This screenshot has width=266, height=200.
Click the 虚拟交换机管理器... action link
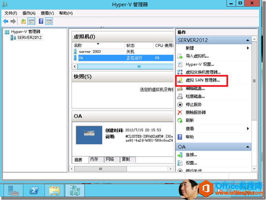click(203, 72)
